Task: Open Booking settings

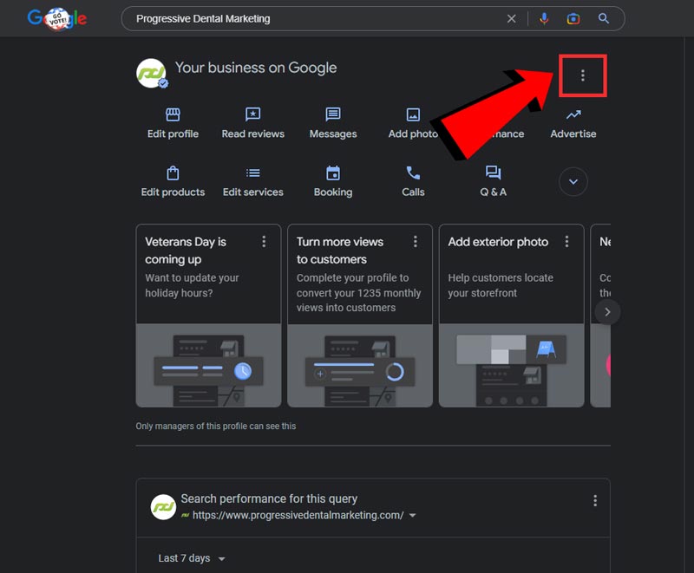Action: pos(333,182)
